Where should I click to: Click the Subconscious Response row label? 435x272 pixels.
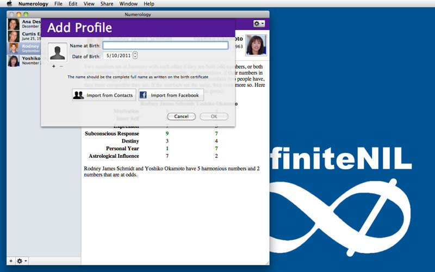112,133
